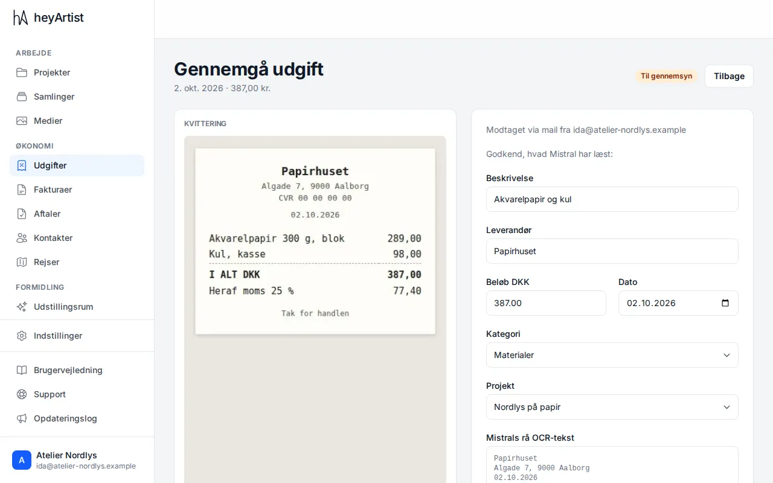Open Rejser from the sidebar
The image size is (773, 483).
[77, 262]
